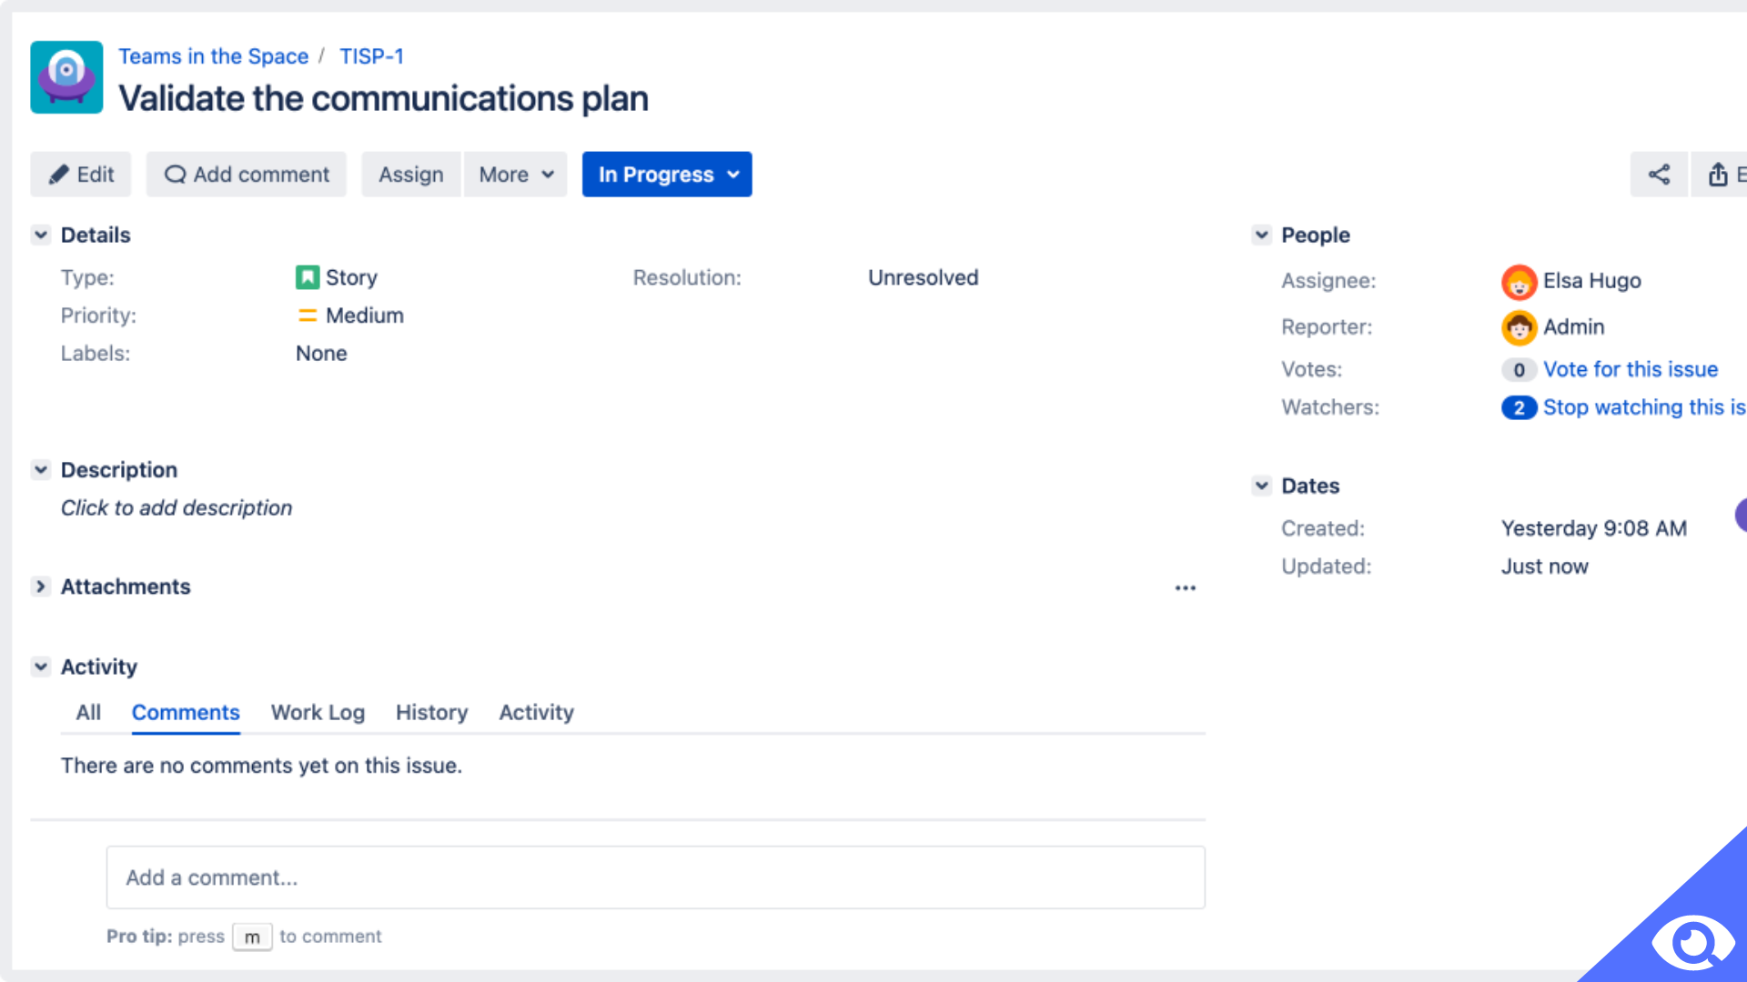Click the share icon top right

pyautogui.click(x=1660, y=175)
